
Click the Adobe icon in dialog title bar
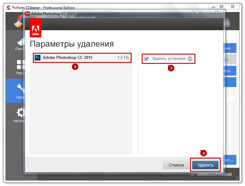click(x=27, y=13)
